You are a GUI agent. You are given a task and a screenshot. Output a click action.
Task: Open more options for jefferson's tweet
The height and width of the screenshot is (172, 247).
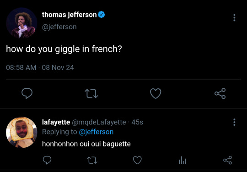(x=234, y=17)
